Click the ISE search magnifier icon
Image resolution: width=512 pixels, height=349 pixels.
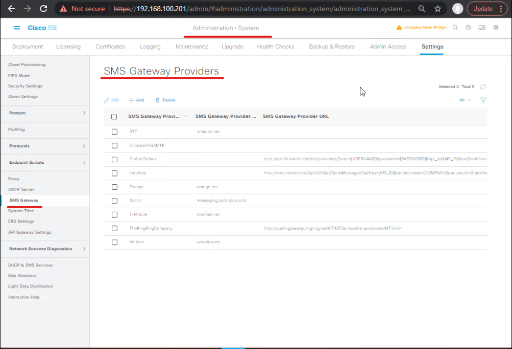455,28
